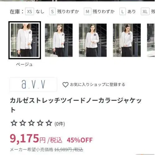Screen dimensions: 155x155
Task: Select the XS size box
Action: click(29, 11)
